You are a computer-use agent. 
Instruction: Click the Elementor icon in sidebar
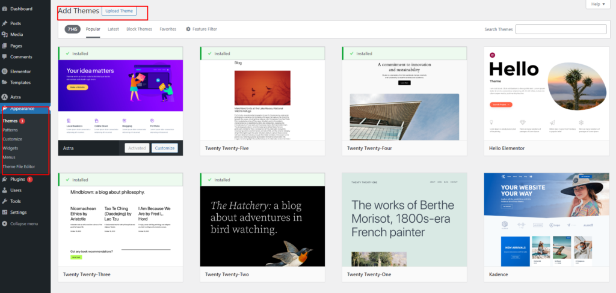point(5,71)
